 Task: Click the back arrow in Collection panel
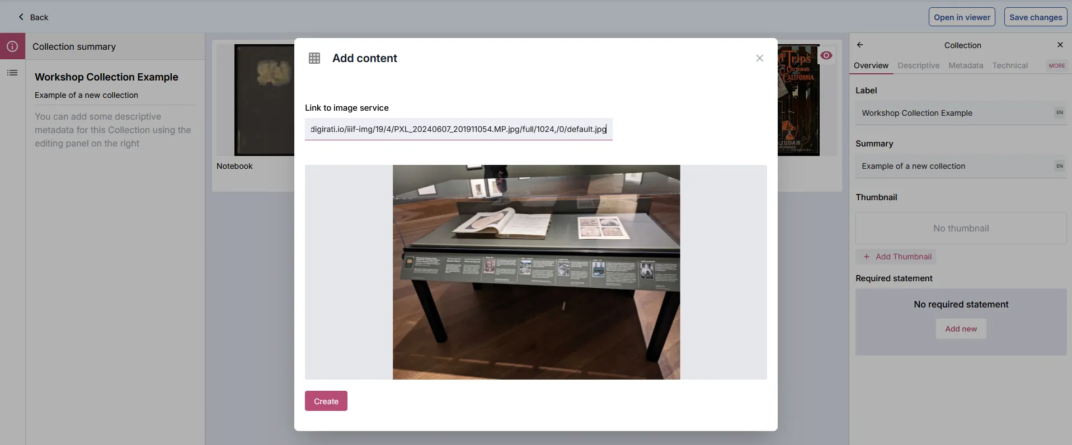[860, 45]
